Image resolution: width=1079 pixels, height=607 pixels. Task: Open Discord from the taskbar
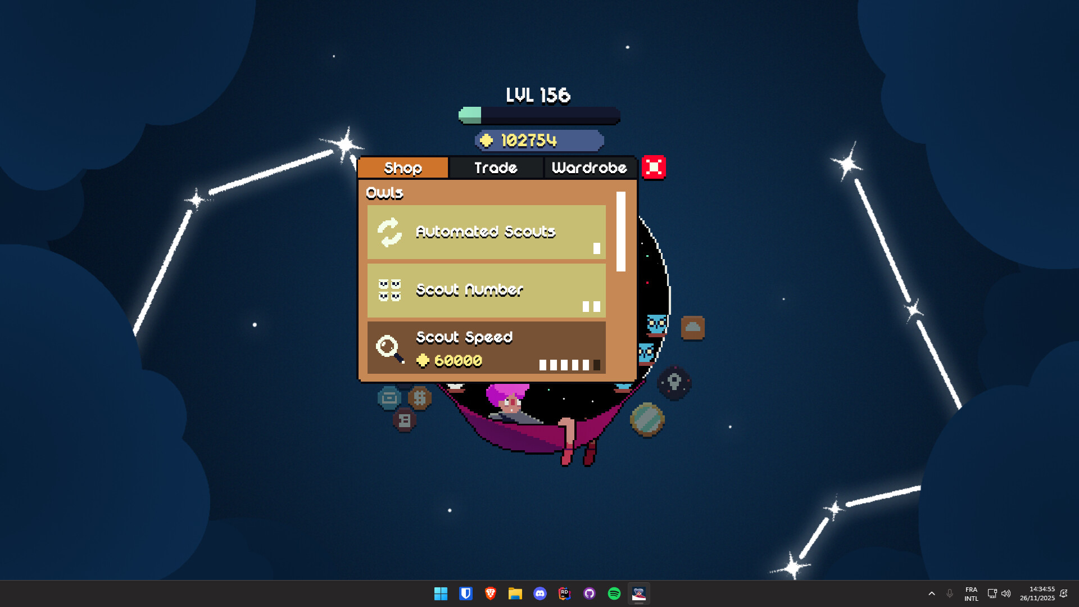[540, 594]
